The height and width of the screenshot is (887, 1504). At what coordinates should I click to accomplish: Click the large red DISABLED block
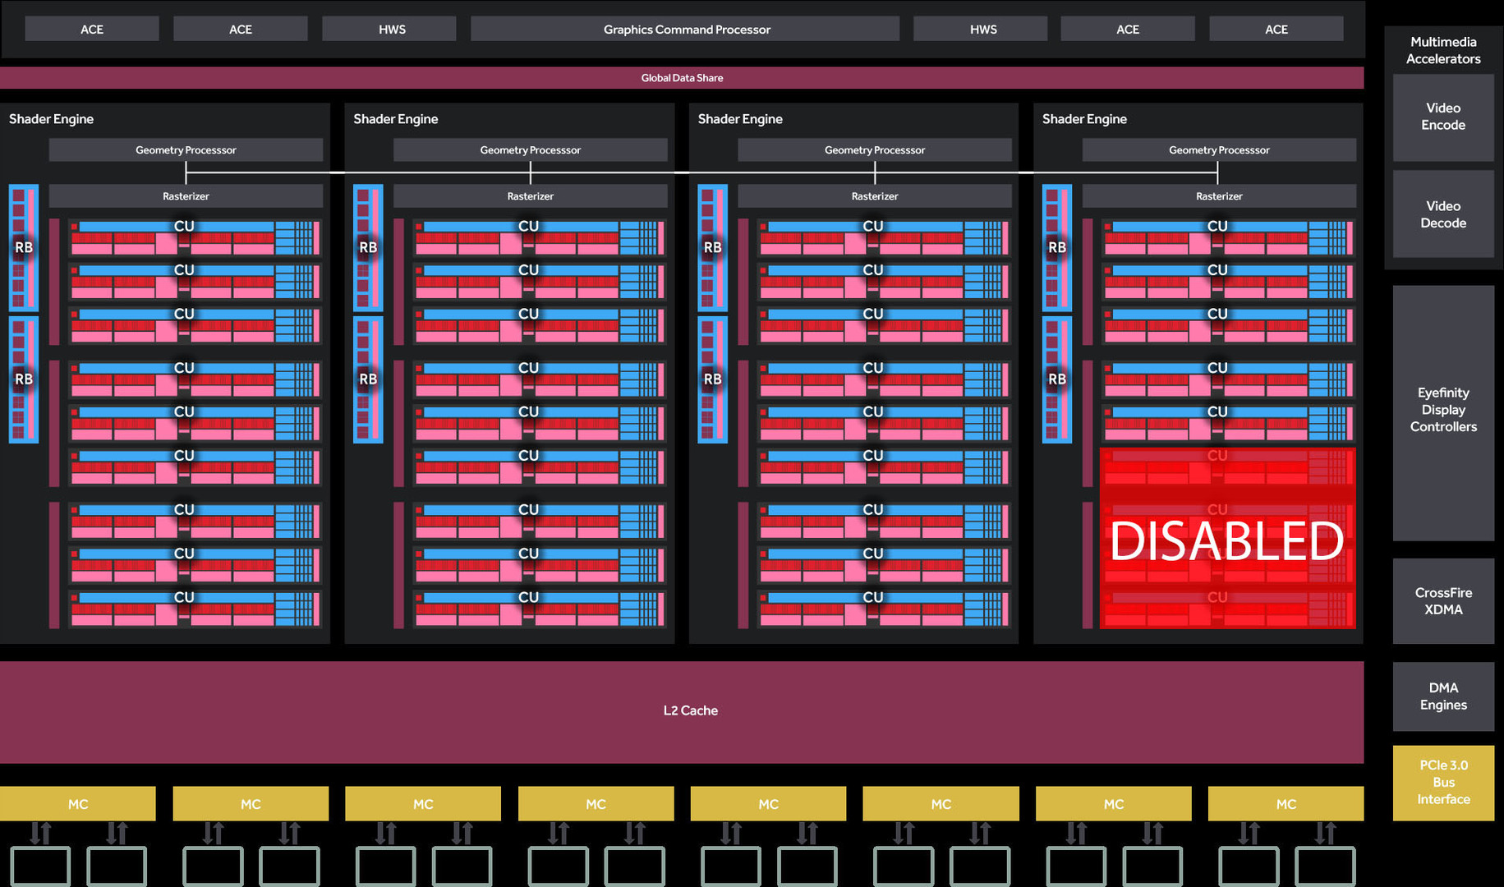tap(1227, 539)
